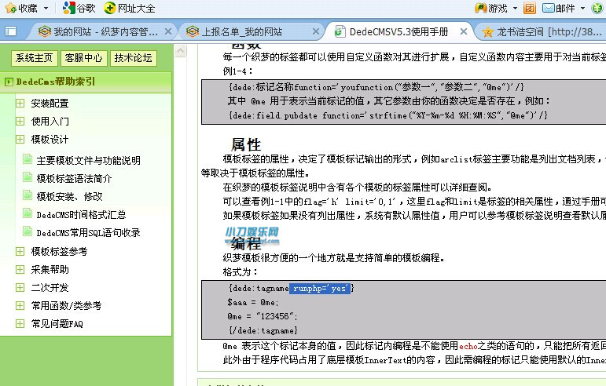Click the document icon beside DedeCMS时间格式汇总

(x=27, y=213)
